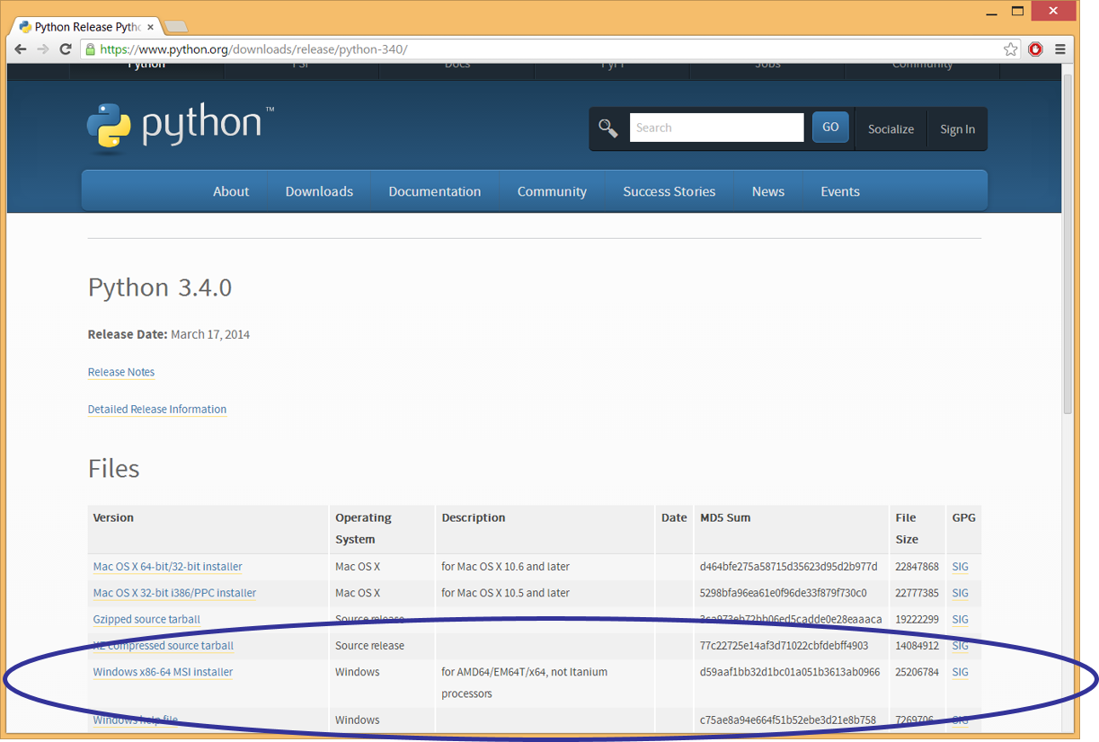Screen dimensions: 1099x742
Task: Download Mac OS X 64-bit/32-bit installer
Action: [x=168, y=567]
